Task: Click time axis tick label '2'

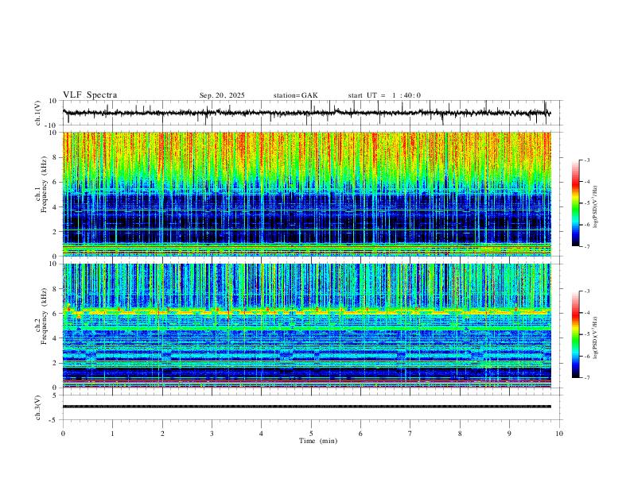Action: pos(162,434)
